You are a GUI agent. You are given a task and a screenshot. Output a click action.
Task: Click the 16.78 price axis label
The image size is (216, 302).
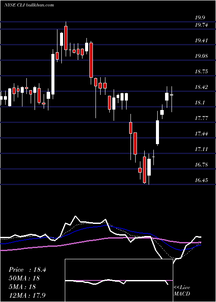coord(201,165)
